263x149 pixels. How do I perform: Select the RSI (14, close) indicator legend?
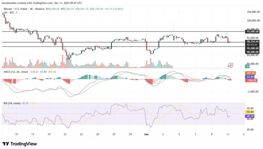click(12, 103)
